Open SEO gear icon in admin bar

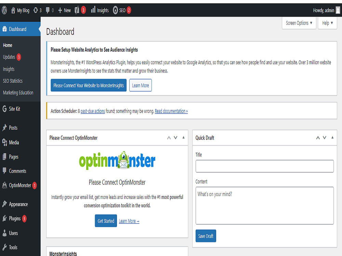[x=115, y=10]
